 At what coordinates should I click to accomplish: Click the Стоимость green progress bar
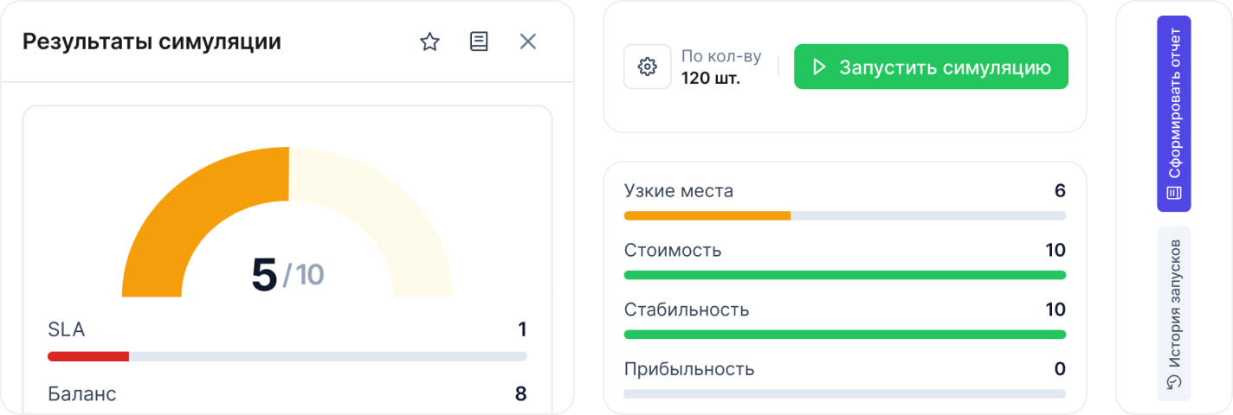pyautogui.click(x=844, y=275)
